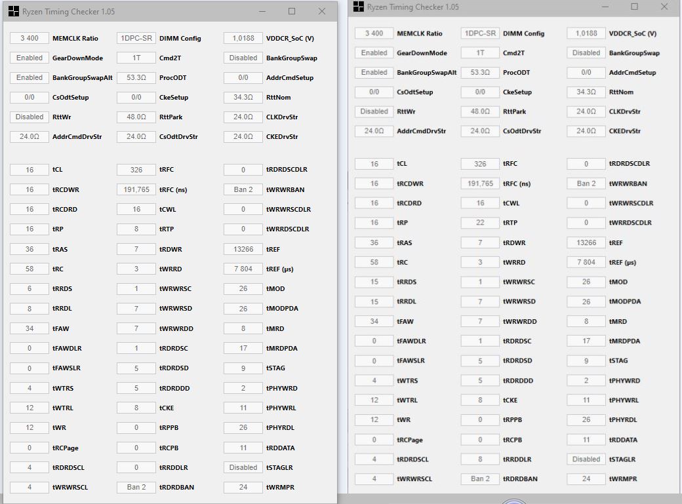Click the right window title 'Ryzen Timing Checker 1.05'
Screen dimensions: 682x504
(412, 7)
